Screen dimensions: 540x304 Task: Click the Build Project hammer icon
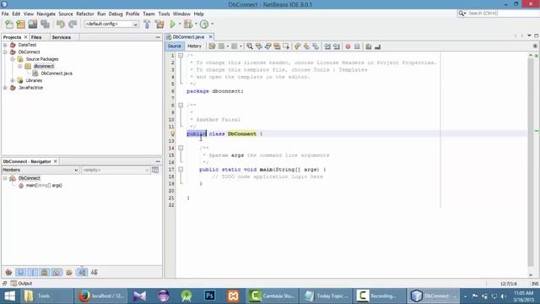click(147, 24)
